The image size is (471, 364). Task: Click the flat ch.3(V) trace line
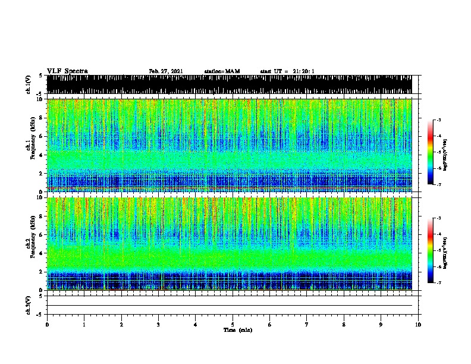tap(230, 306)
